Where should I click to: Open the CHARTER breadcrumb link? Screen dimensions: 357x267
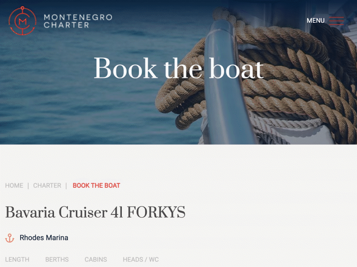47,186
